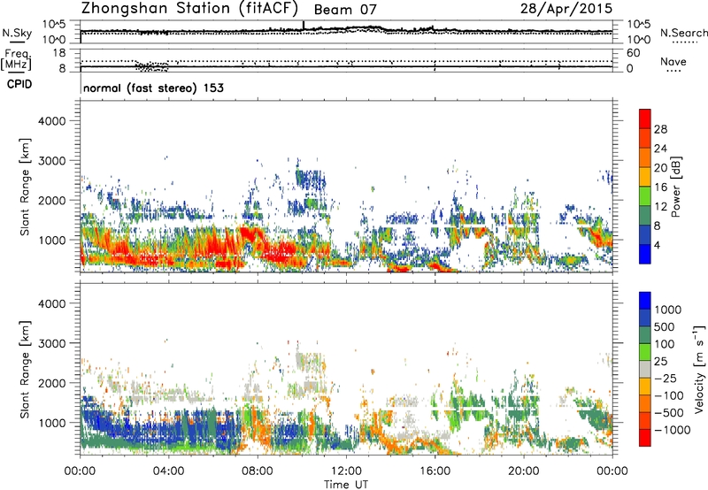The height and width of the screenshot is (490, 708).
Task: Click the 28 tick on Power color bar
Action: pos(660,129)
